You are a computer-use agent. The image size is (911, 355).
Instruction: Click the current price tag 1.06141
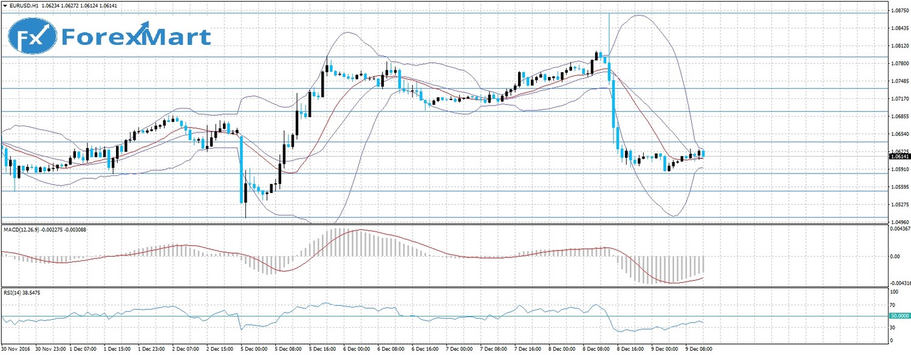click(899, 157)
